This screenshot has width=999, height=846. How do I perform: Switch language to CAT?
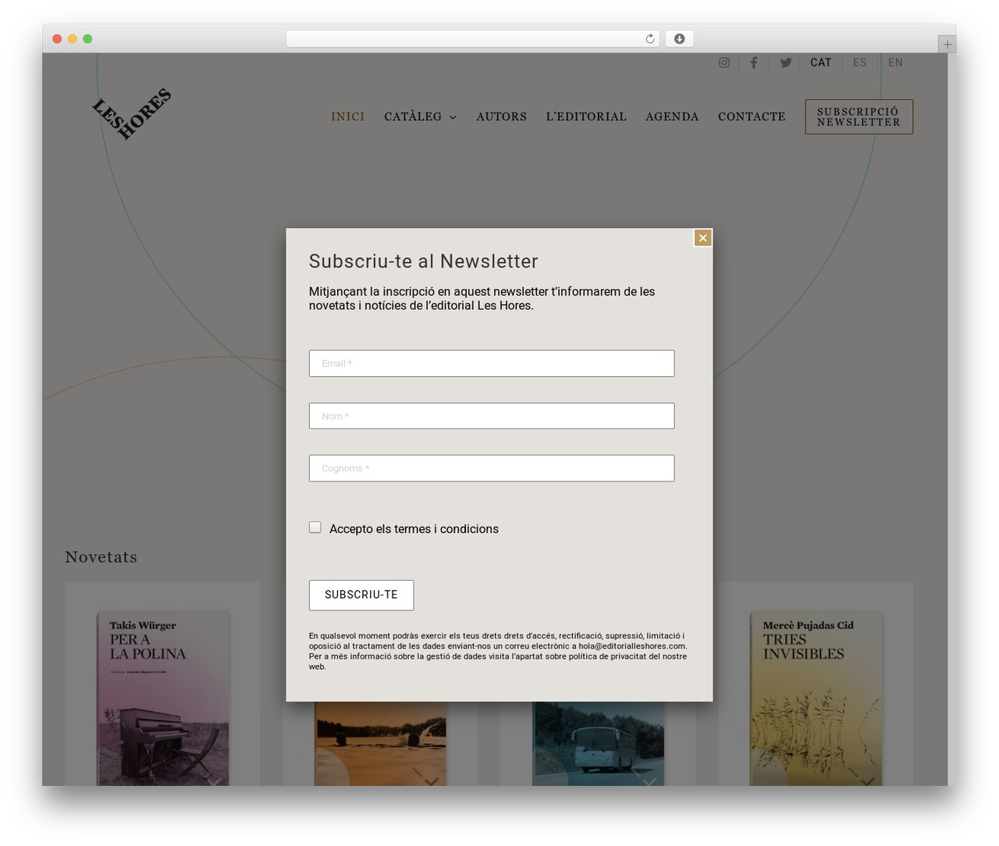click(821, 62)
